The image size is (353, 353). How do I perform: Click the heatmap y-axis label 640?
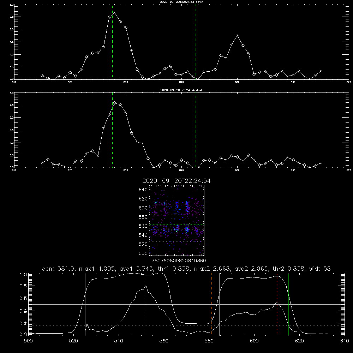click(143, 190)
